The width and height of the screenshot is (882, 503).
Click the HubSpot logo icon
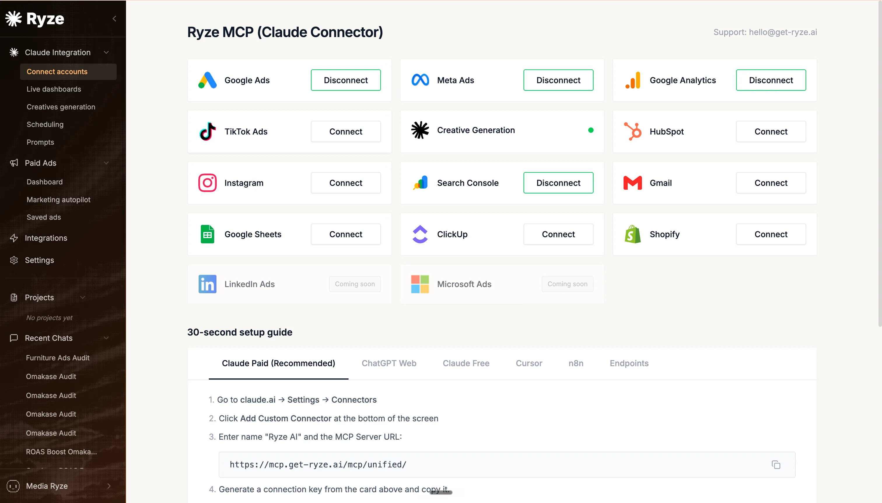click(x=633, y=131)
